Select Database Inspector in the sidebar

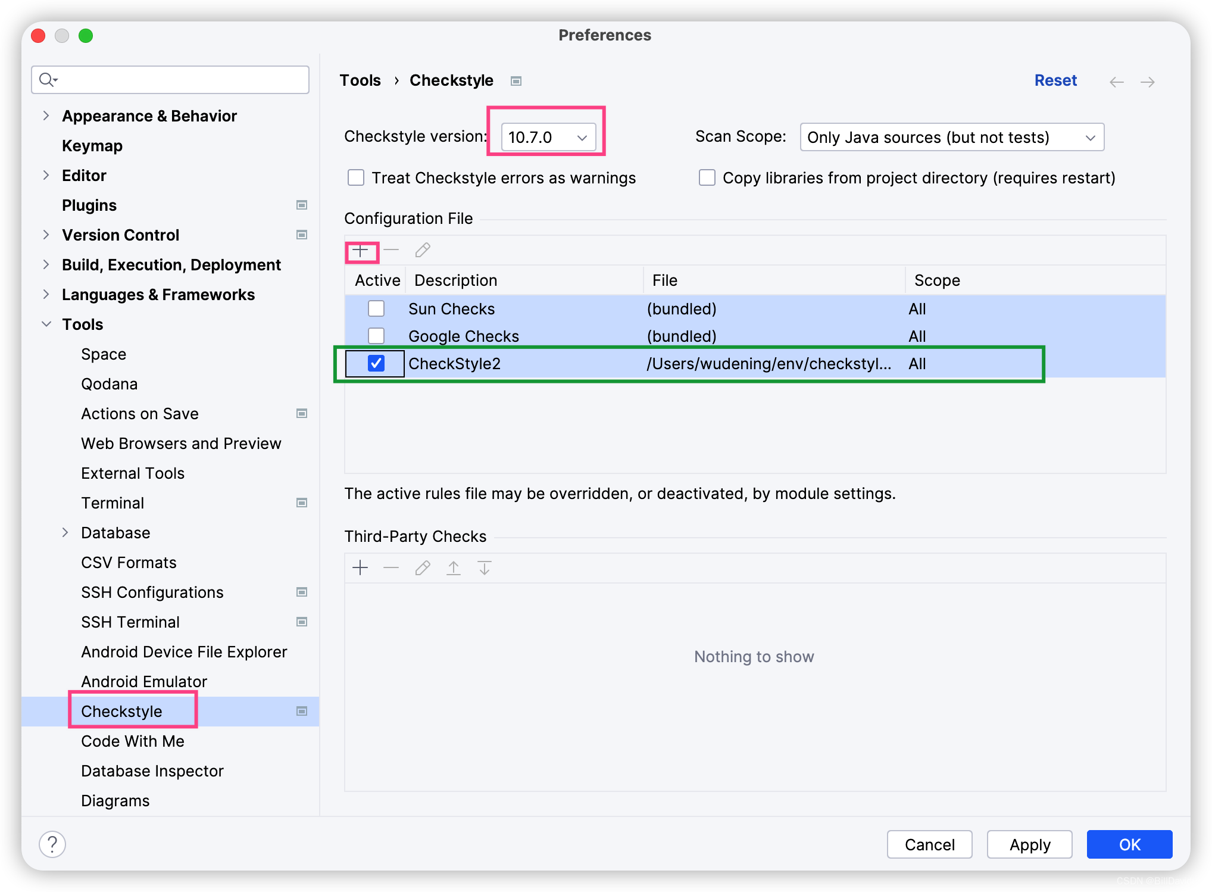pyautogui.click(x=152, y=771)
